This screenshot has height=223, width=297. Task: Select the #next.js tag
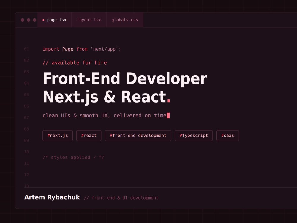[x=58, y=136]
